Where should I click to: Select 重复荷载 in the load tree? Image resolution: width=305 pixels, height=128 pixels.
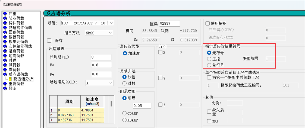(16, 84)
